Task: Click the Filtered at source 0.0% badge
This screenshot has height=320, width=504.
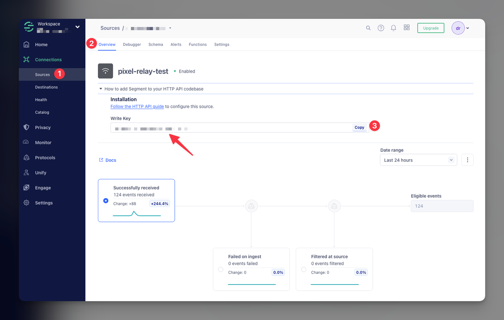Action: (361, 273)
